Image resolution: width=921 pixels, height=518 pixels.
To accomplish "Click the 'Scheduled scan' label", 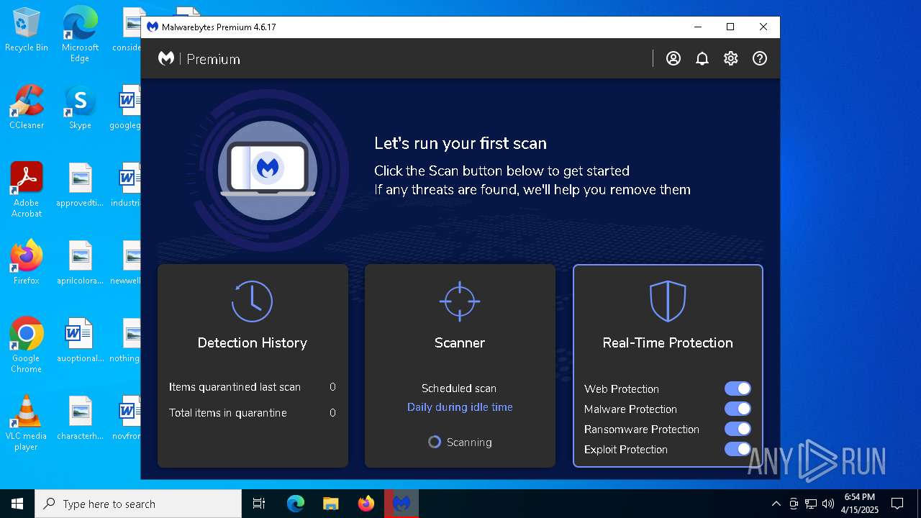I will coord(459,388).
